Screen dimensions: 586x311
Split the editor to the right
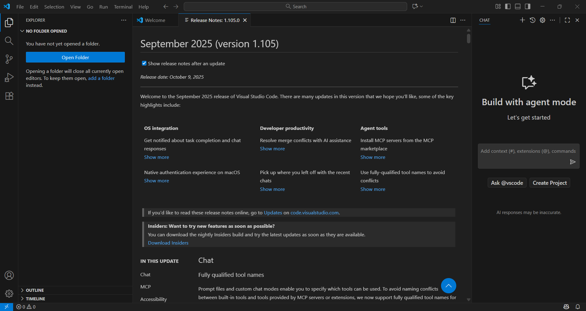tap(453, 20)
